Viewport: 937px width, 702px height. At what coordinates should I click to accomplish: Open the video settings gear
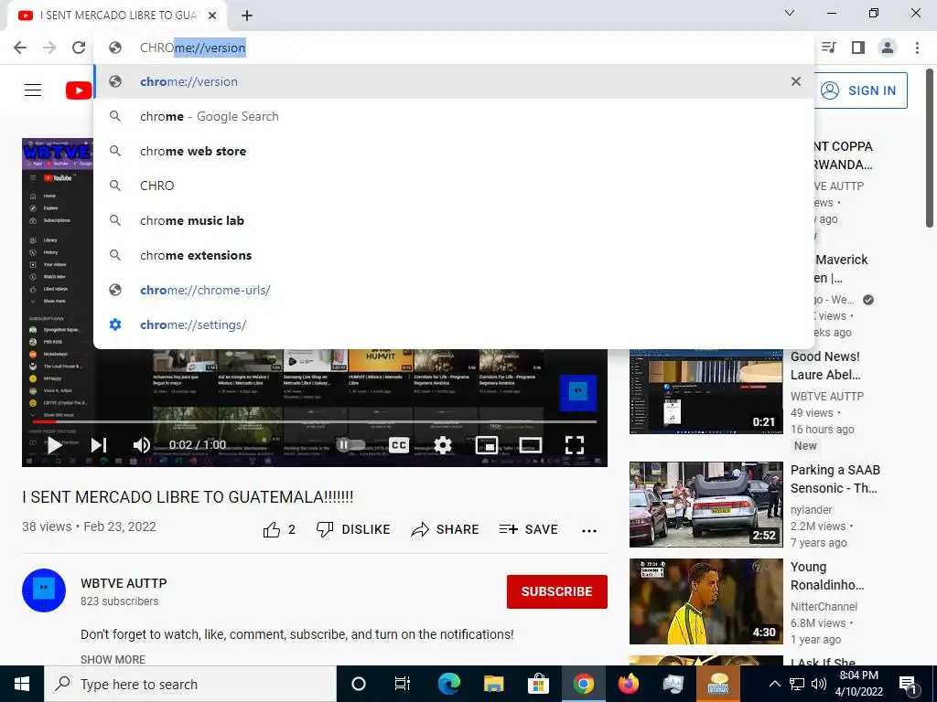[442, 445]
